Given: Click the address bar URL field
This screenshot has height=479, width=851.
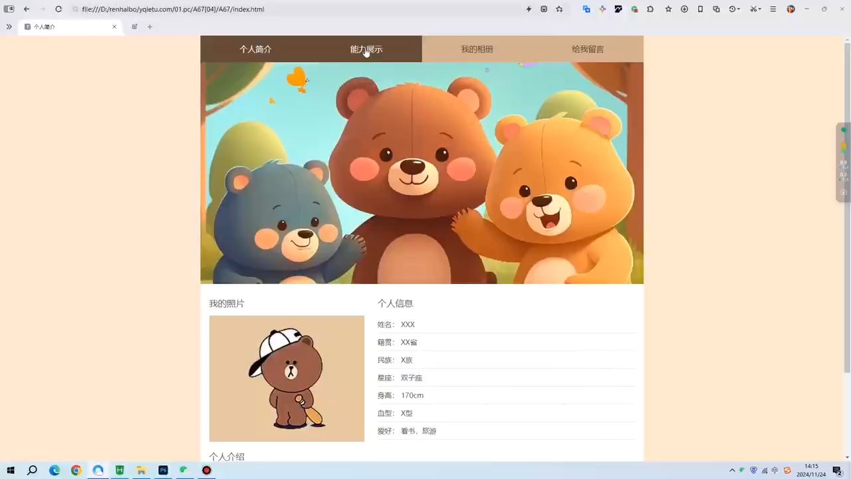Looking at the screenshot, I should pos(299,9).
